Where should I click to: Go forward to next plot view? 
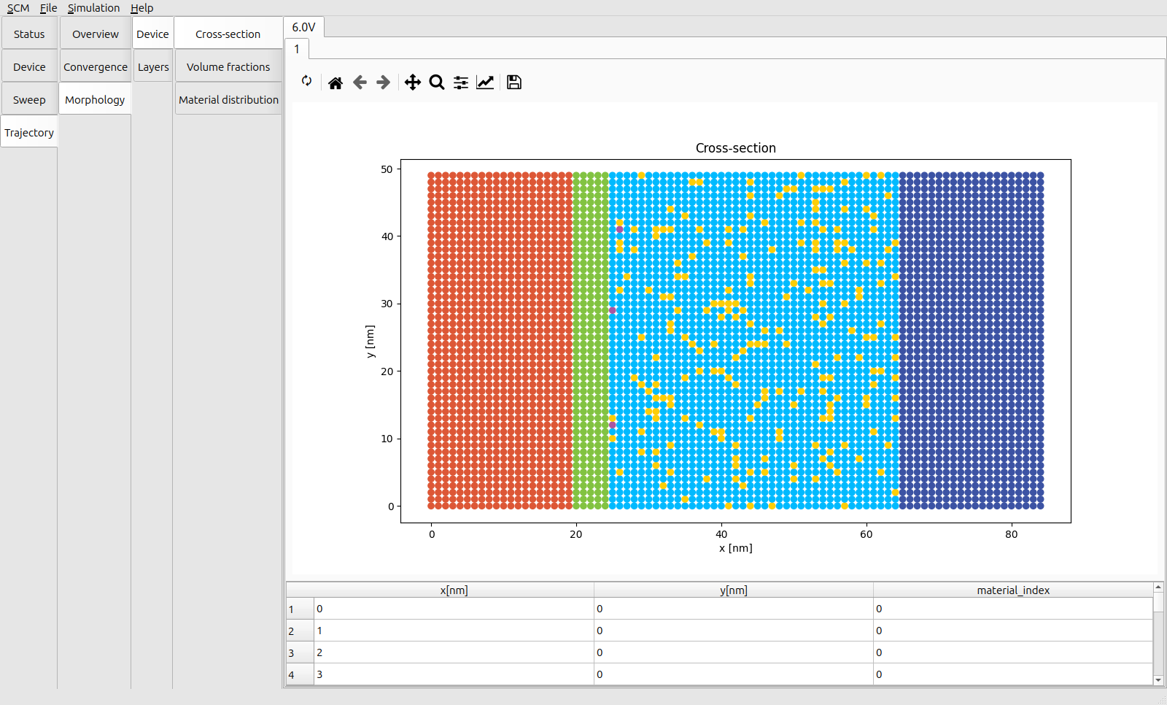click(384, 82)
